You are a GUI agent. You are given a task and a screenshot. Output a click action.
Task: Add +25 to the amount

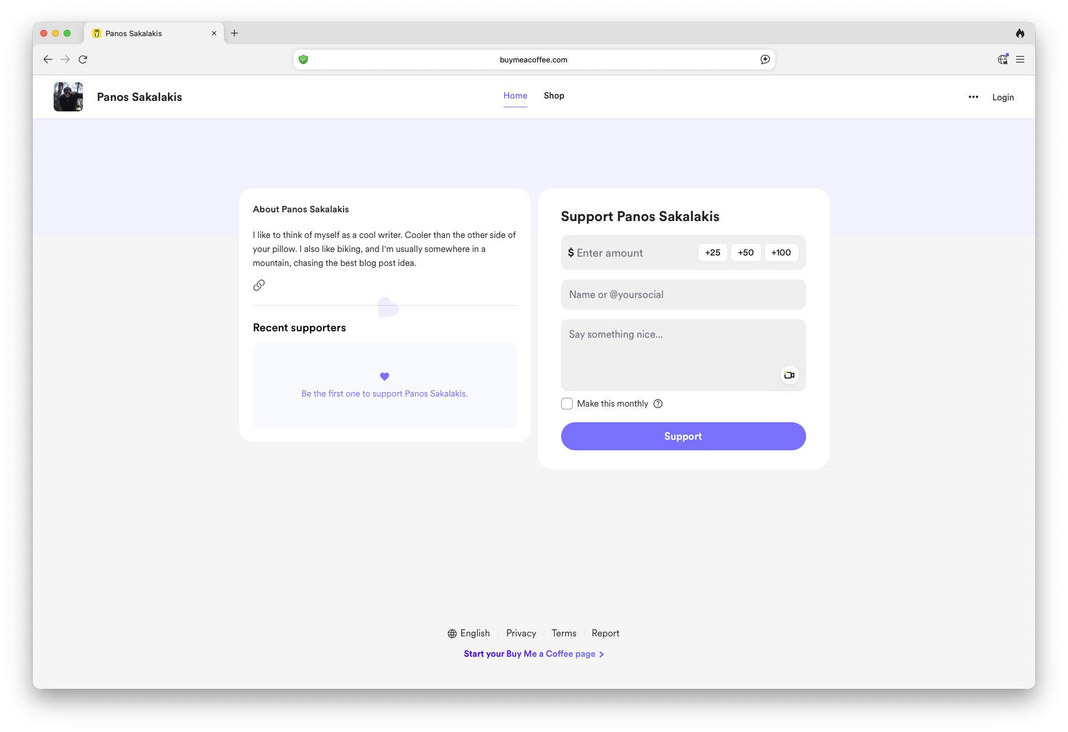(x=712, y=253)
